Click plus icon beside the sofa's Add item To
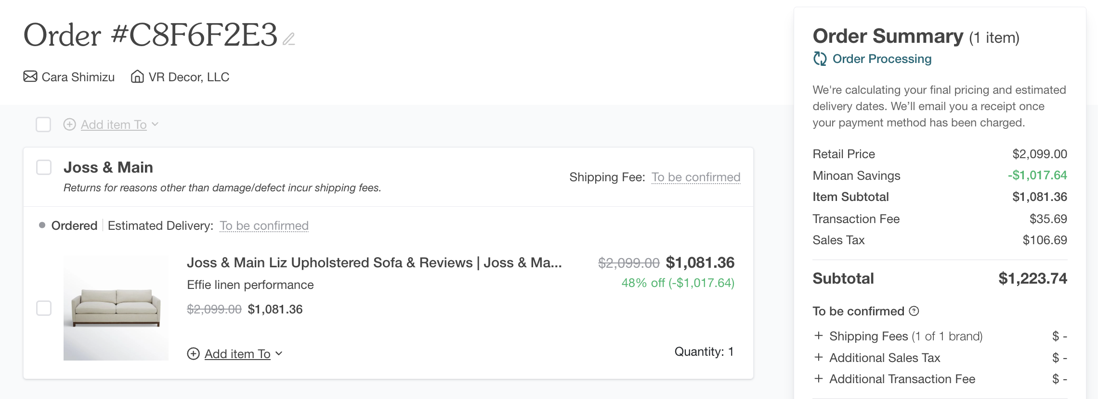This screenshot has height=399, width=1098. pos(193,354)
